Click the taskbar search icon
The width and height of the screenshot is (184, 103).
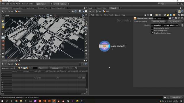click(7, 101)
